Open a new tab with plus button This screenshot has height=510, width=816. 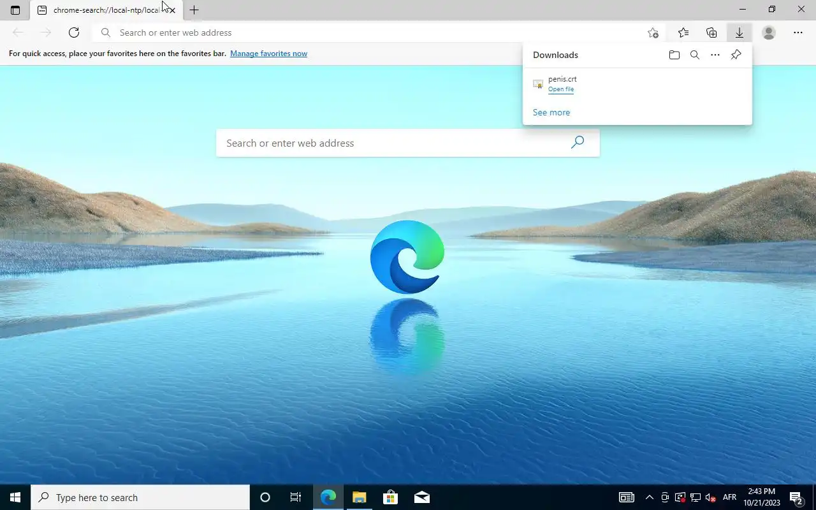194,10
